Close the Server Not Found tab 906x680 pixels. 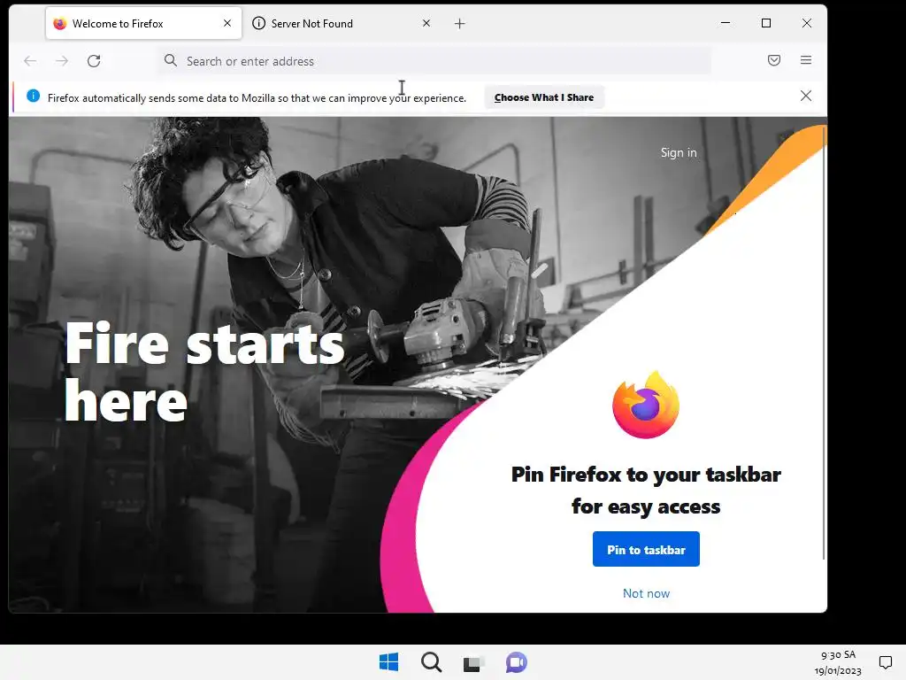coord(426,23)
